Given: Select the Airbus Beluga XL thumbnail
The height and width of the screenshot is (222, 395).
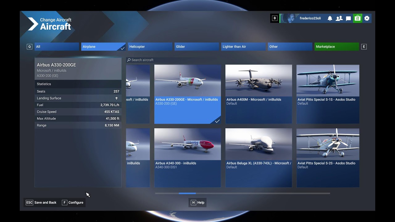Looking at the screenshot, I should 259,144.
